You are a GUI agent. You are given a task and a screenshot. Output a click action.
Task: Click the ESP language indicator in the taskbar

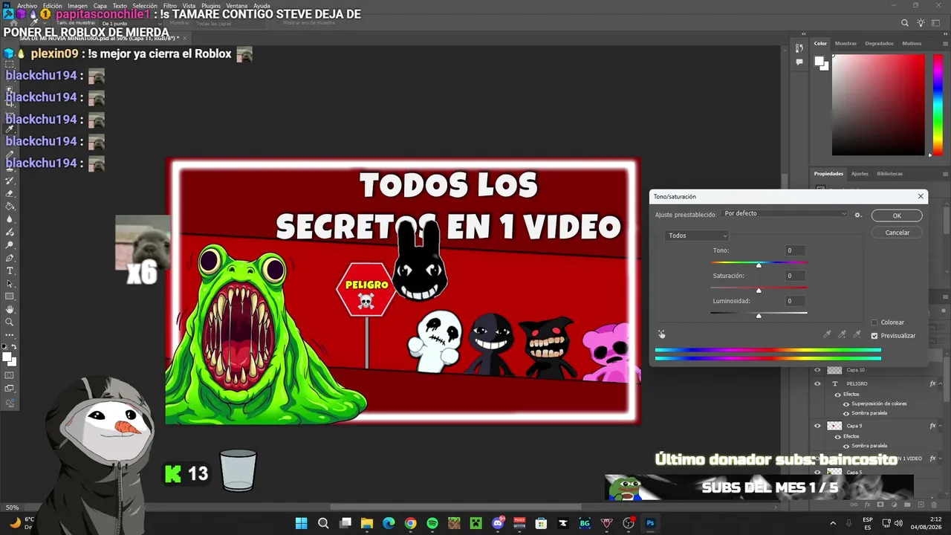coord(868,523)
